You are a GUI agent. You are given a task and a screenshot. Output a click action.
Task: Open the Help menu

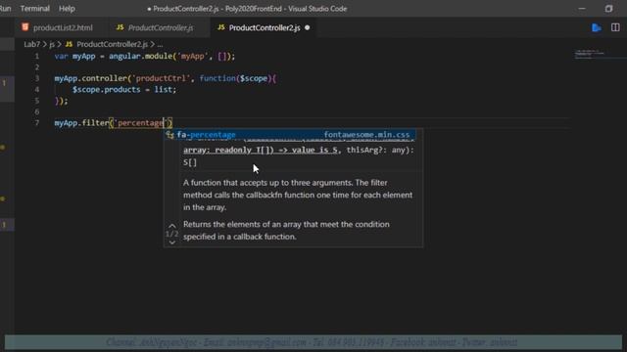tap(67, 9)
